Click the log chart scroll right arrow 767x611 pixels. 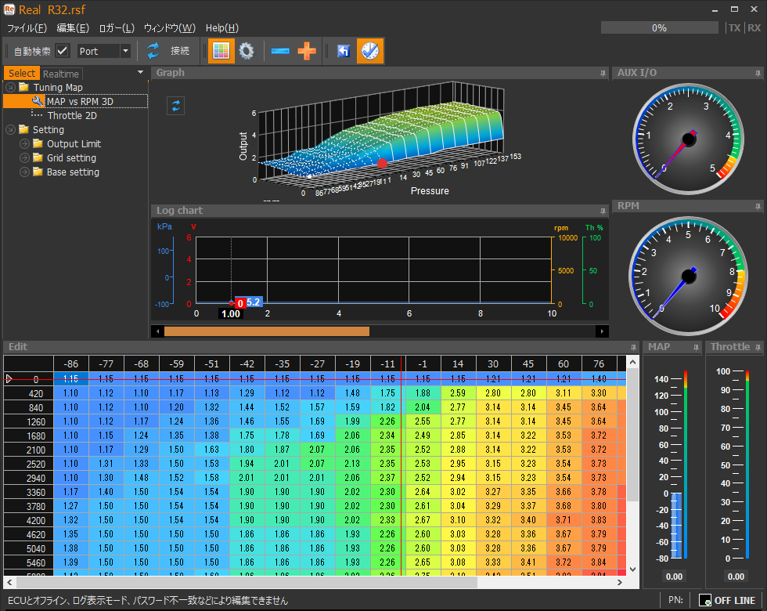(602, 331)
